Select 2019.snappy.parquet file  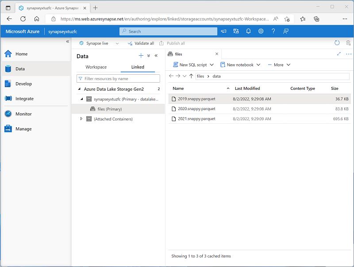(x=259, y=99)
